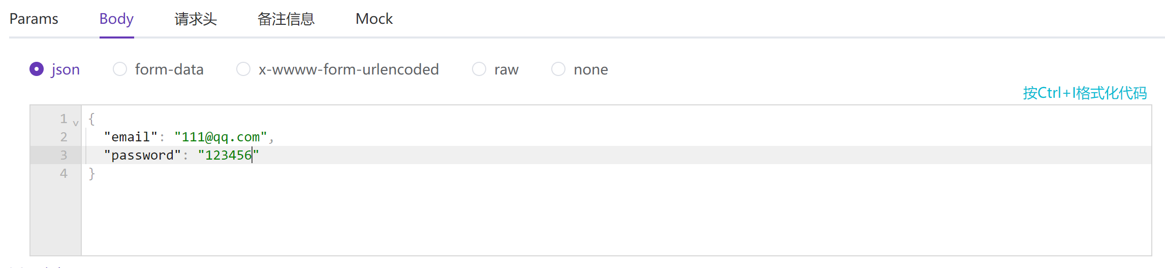Image resolution: width=1165 pixels, height=268 pixels.
Task: Place cursor in the "123456" password value
Action: point(228,156)
